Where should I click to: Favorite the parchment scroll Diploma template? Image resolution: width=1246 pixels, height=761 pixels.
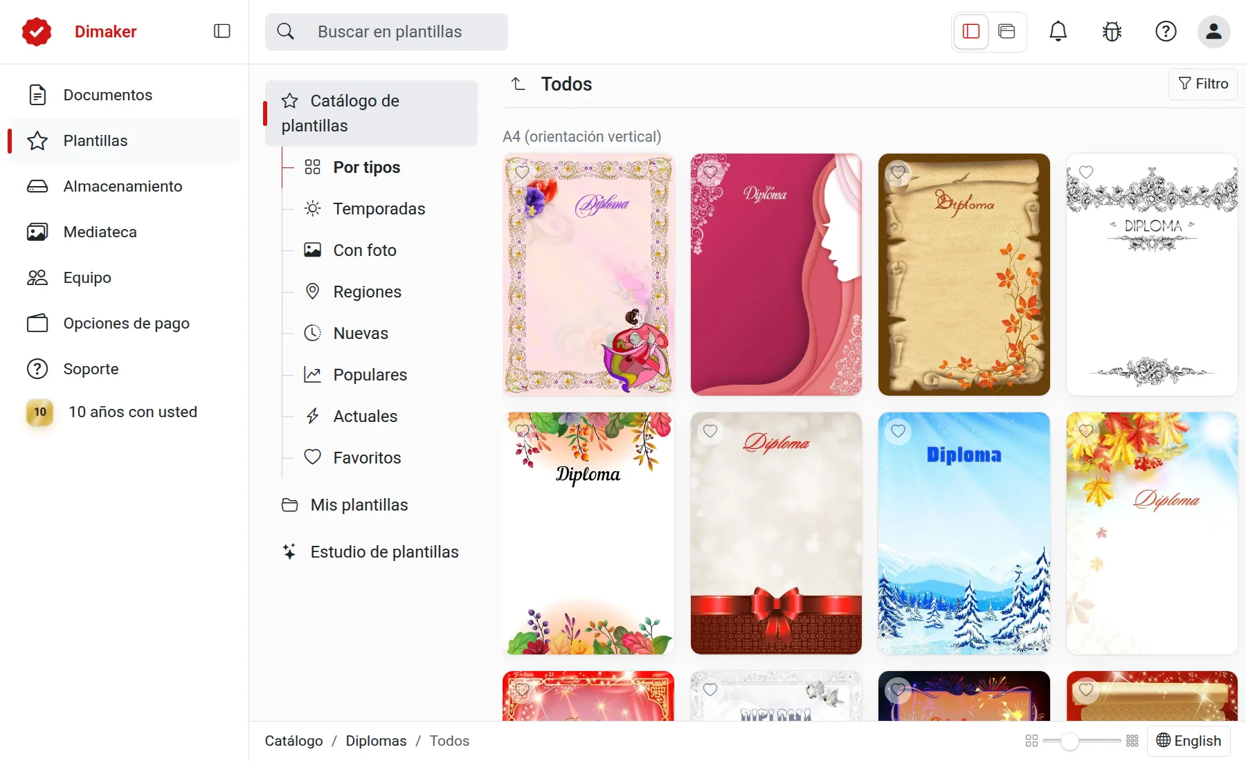click(x=898, y=172)
